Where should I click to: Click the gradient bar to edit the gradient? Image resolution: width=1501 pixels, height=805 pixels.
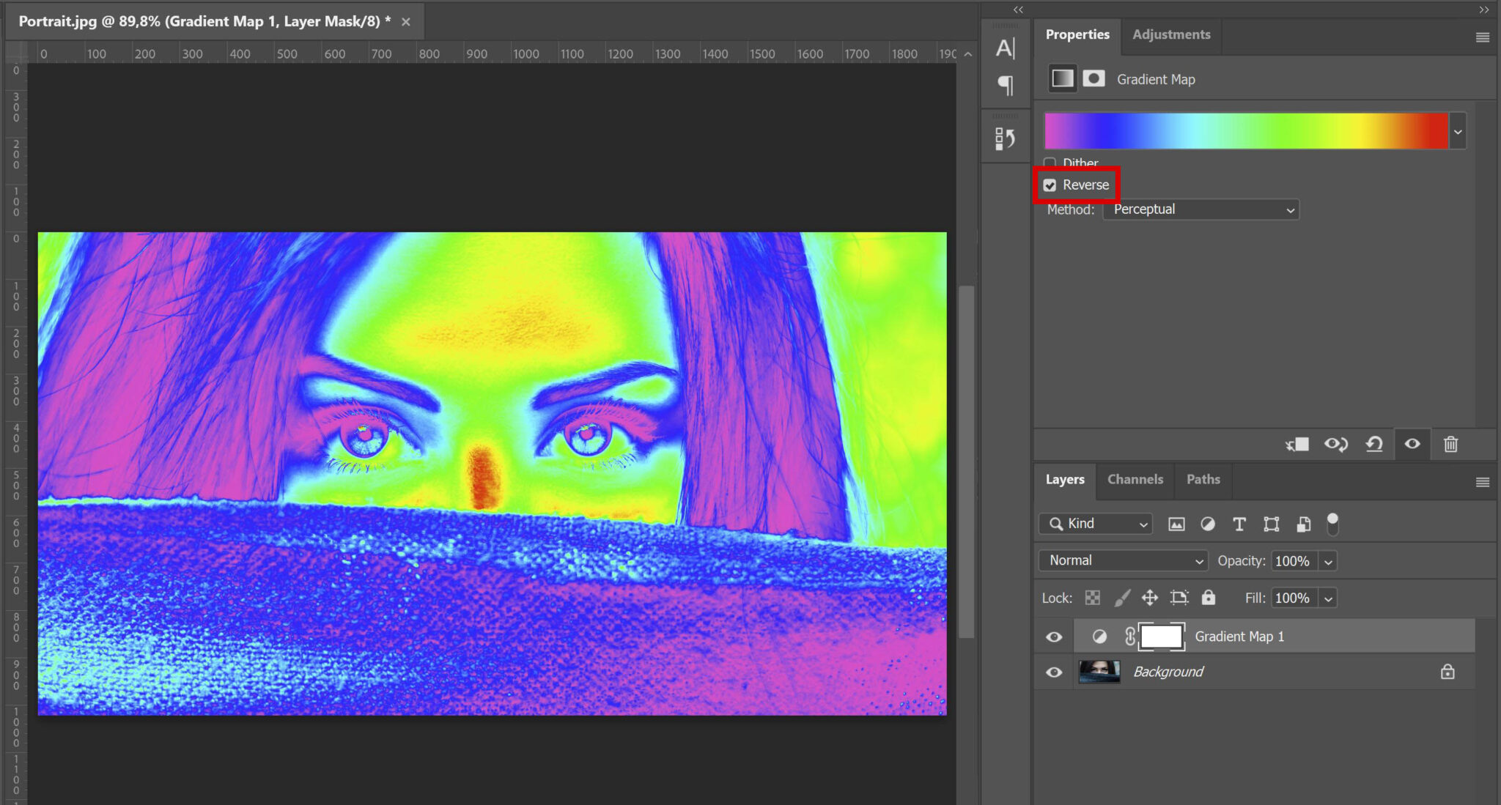1246,130
